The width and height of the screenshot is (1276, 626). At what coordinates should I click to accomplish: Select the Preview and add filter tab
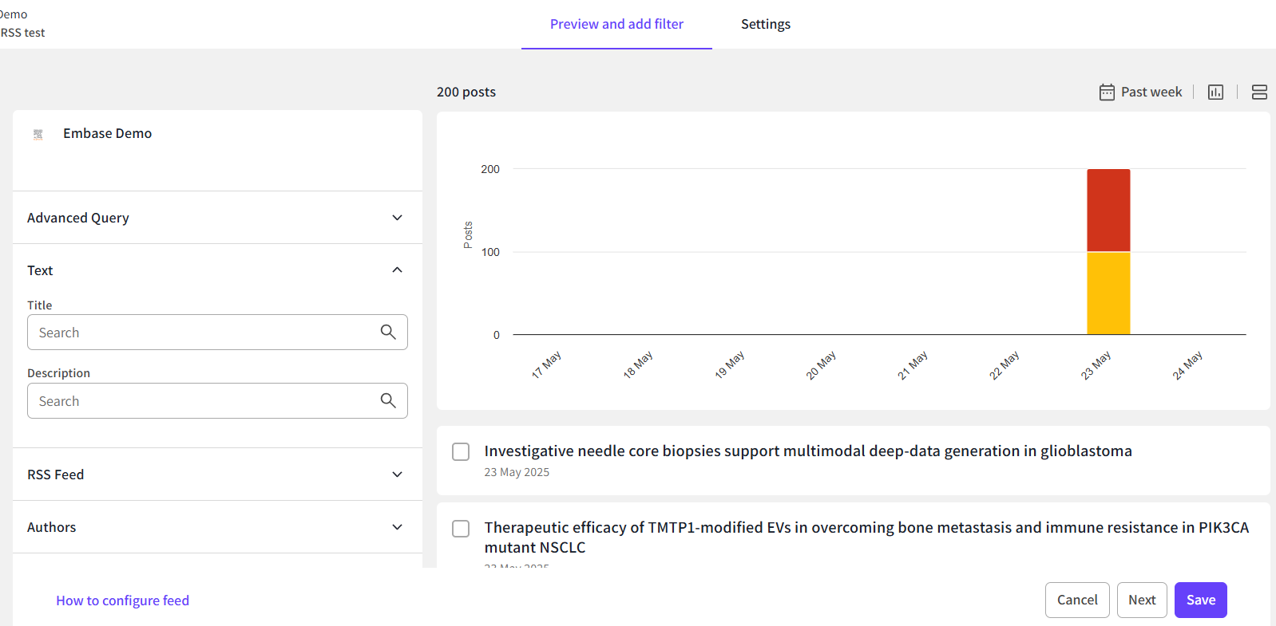616,24
